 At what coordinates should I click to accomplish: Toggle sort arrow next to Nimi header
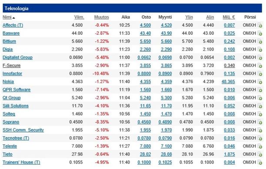point(13,18)
